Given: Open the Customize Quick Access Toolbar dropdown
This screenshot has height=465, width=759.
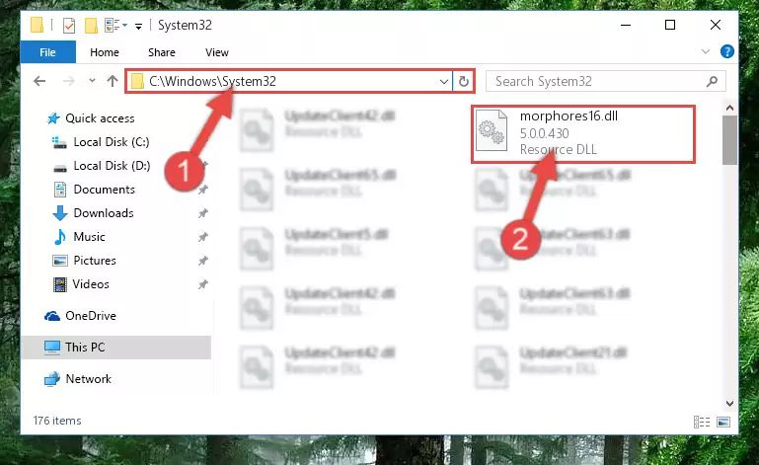Looking at the screenshot, I should [138, 26].
